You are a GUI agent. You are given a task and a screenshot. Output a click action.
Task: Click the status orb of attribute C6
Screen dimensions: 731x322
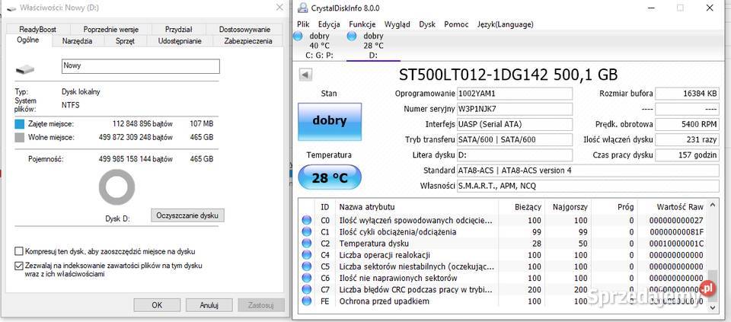click(306, 278)
